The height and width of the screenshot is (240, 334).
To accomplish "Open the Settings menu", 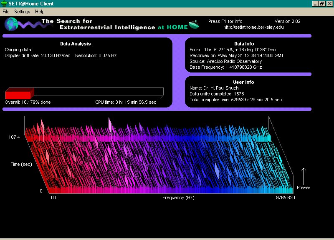I will click(22, 12).
